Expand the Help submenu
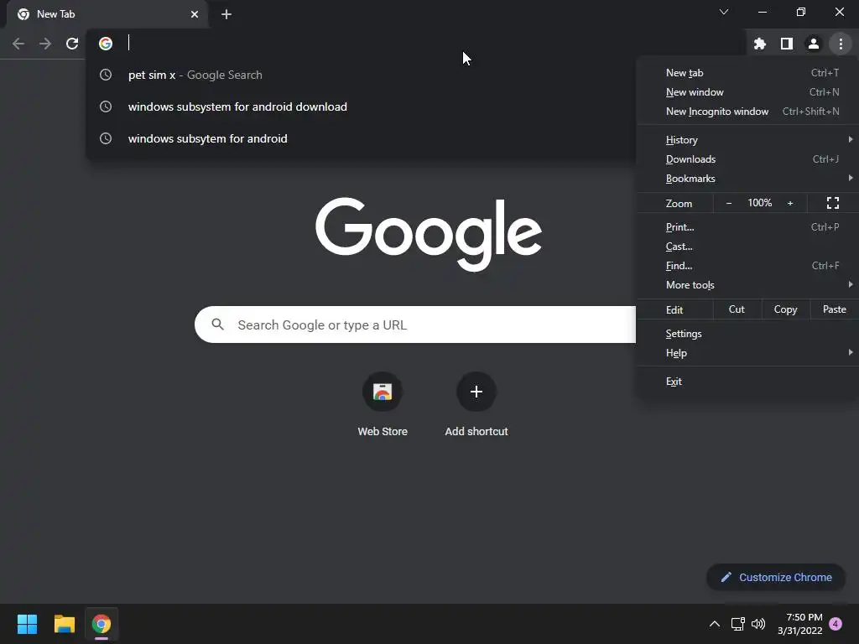 tap(747, 353)
